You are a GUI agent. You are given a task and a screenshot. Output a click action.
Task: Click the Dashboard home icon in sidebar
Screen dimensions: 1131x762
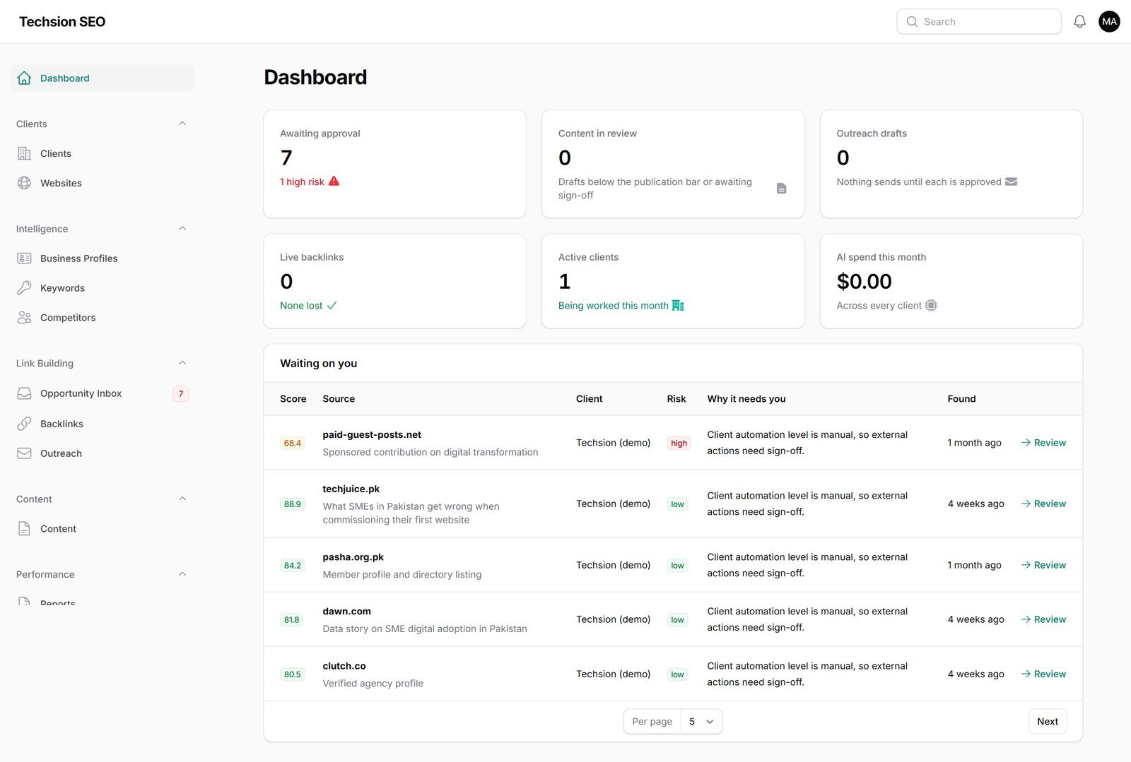(x=24, y=78)
